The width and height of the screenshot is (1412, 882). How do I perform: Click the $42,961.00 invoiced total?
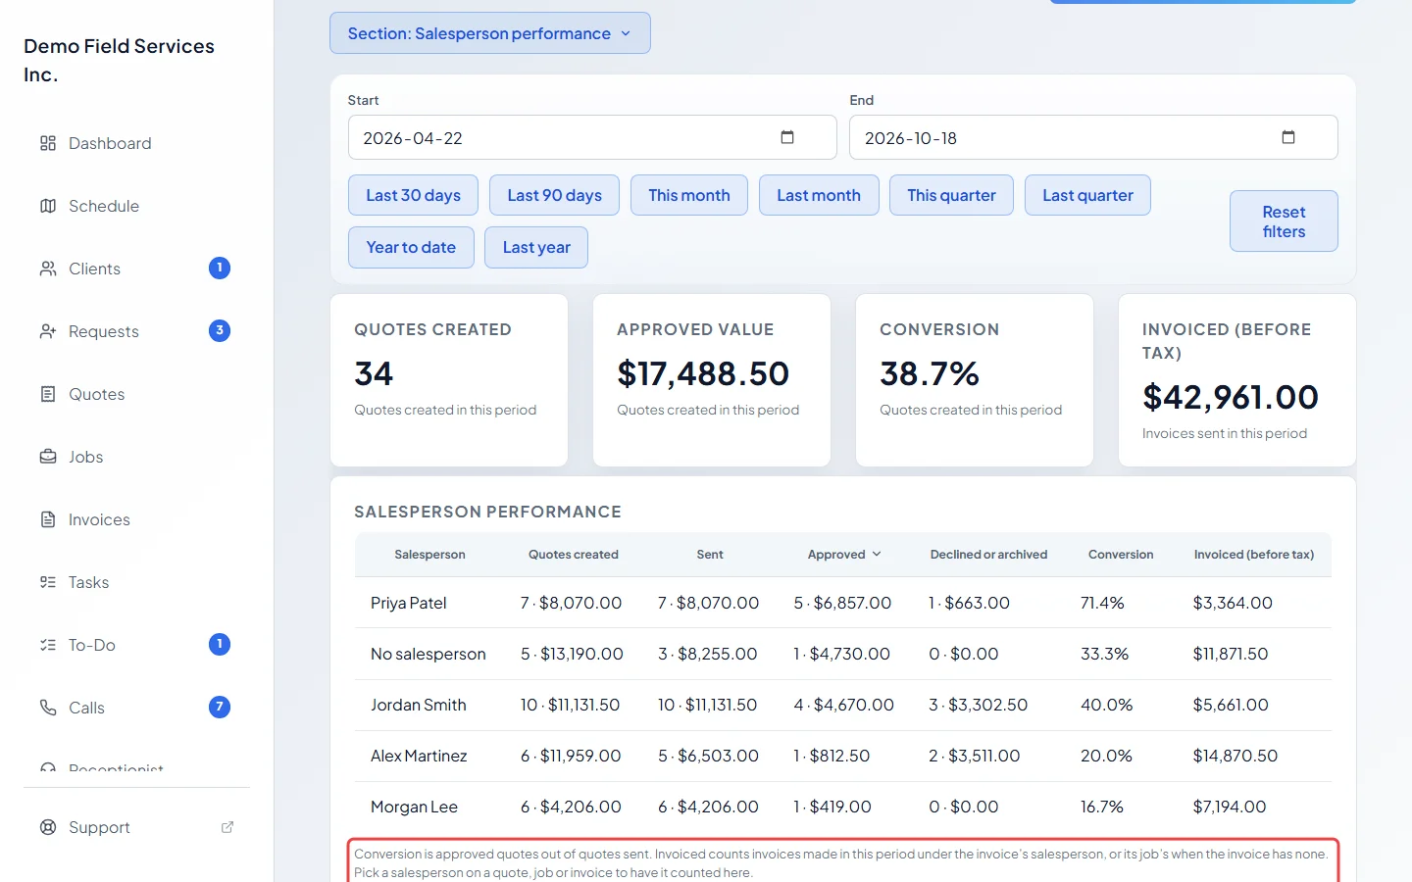(x=1231, y=397)
